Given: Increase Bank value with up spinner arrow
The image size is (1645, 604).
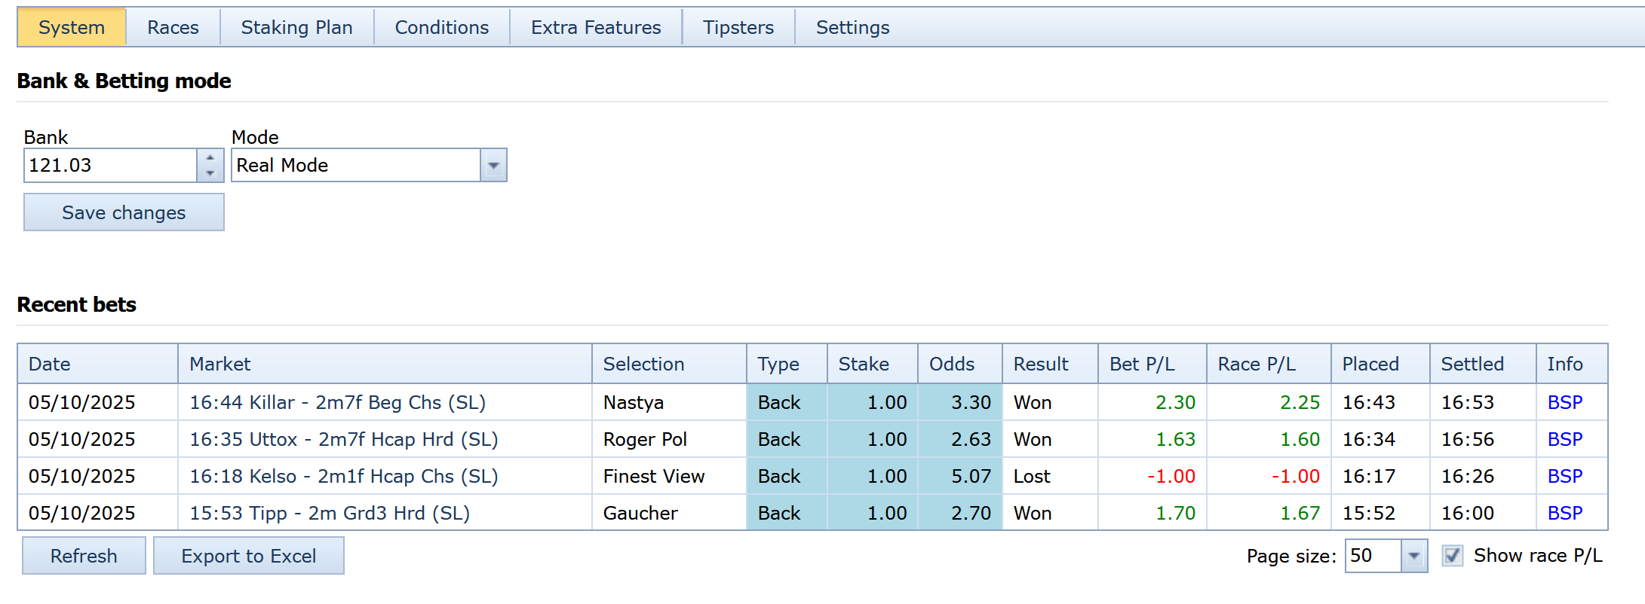Looking at the screenshot, I should click(210, 157).
